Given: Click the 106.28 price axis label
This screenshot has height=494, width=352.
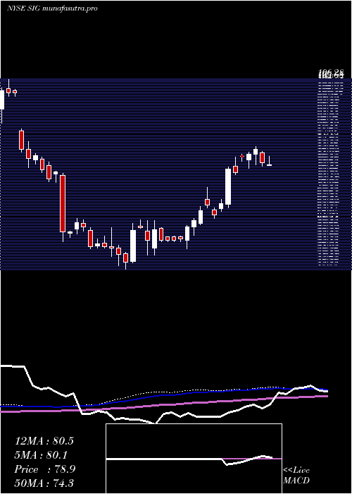Looking at the screenshot, I should point(332,74).
